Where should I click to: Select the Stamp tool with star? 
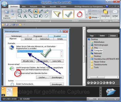[x=36, y=11]
